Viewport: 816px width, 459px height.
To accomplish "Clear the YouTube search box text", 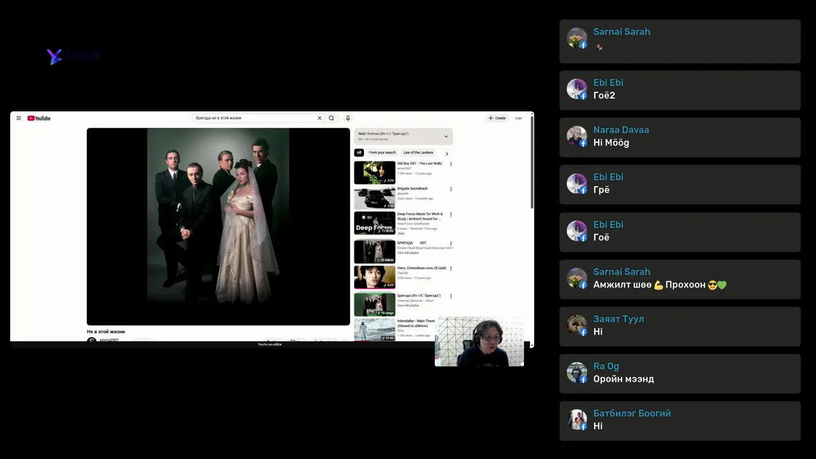I will (319, 118).
